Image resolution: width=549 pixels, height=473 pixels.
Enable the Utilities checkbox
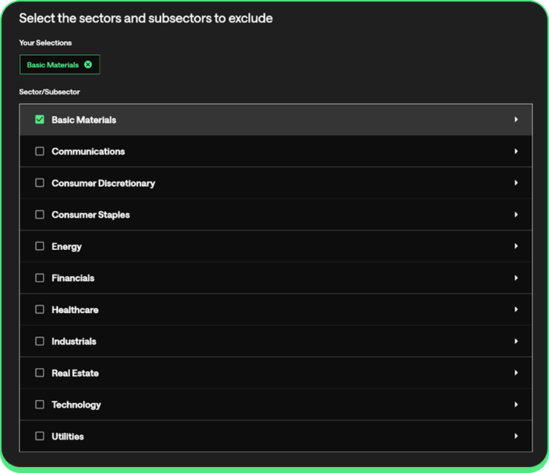[40, 436]
